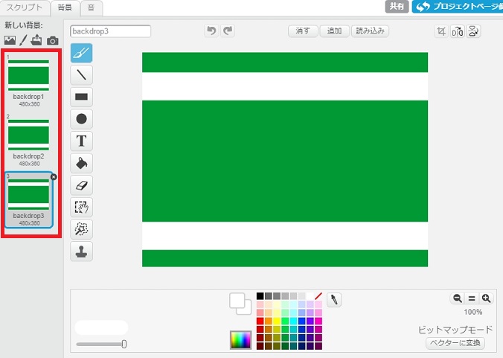Click the backdrop name input field
This screenshot has height=358, width=503.
pos(110,31)
